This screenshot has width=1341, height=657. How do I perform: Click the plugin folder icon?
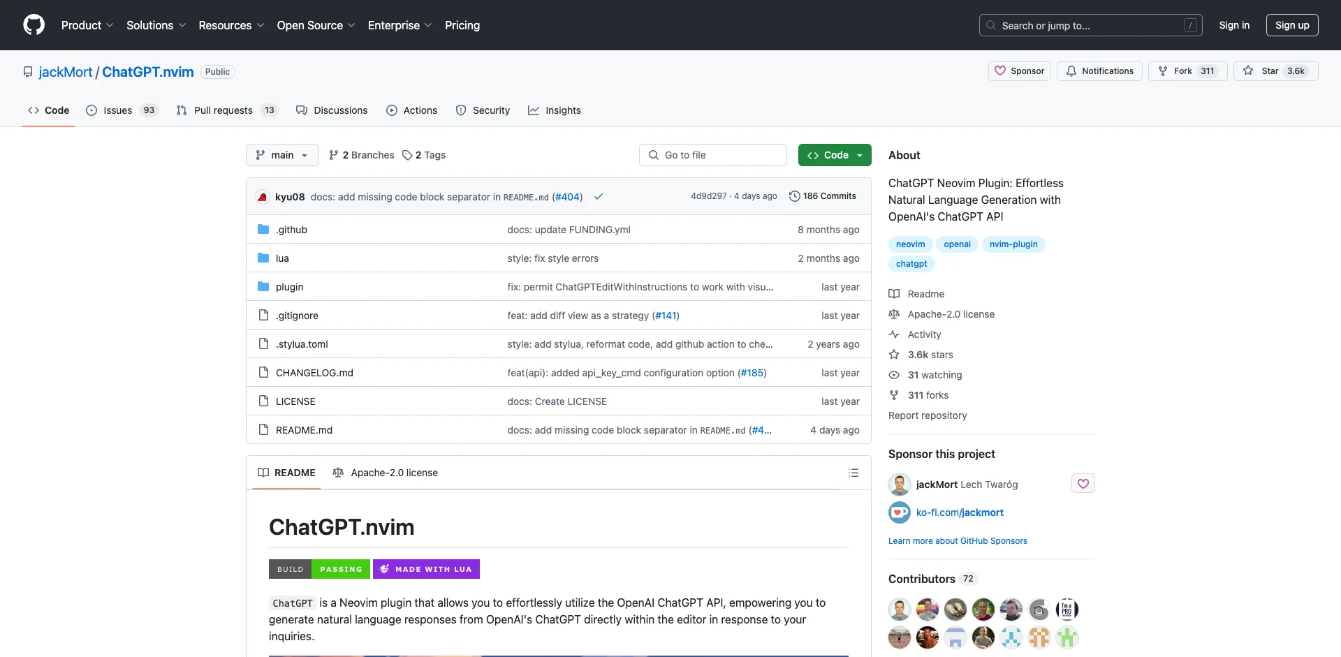(x=263, y=286)
